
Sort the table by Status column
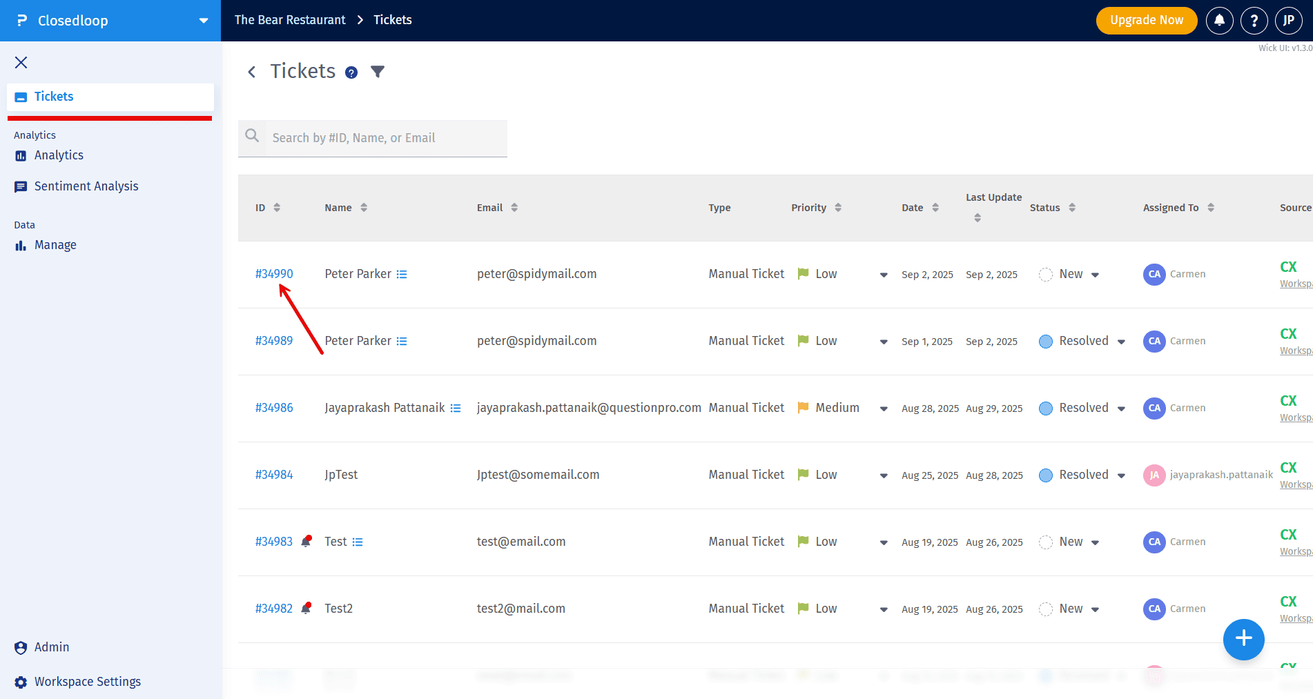(1072, 208)
